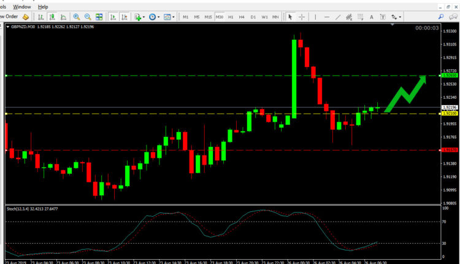Click the red 1.91570 price tag
Viewport: 460px width, 264px height.
(450, 150)
